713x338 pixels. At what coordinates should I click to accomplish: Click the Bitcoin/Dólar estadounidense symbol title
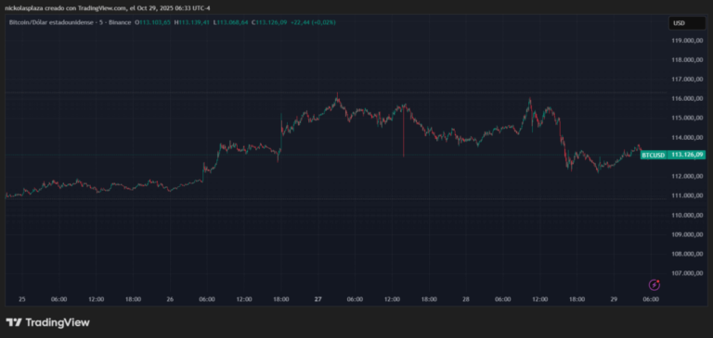70,22
